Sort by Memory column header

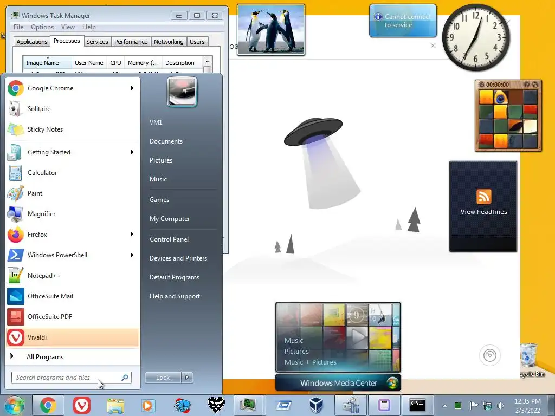pos(143,63)
